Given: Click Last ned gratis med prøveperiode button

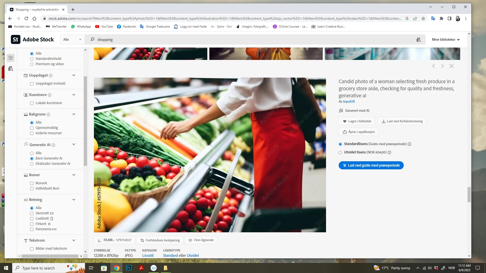Looking at the screenshot, I should tap(371, 165).
